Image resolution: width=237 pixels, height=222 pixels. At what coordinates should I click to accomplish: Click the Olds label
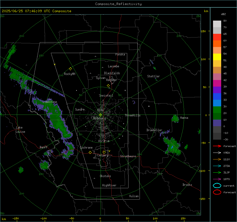100,110
